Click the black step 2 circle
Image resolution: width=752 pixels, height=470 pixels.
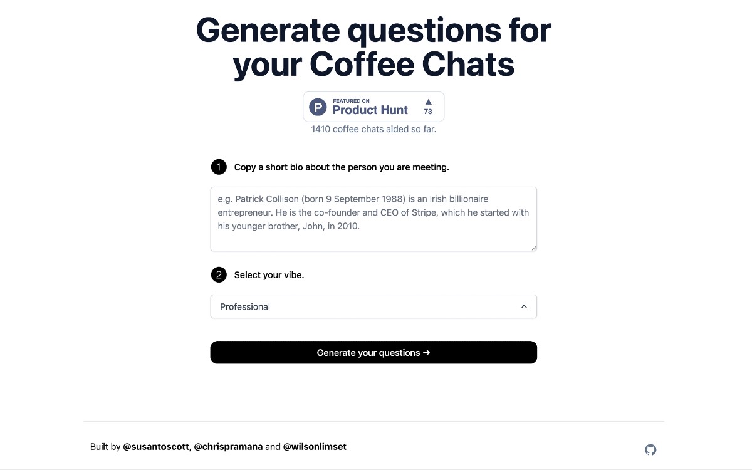(x=218, y=274)
